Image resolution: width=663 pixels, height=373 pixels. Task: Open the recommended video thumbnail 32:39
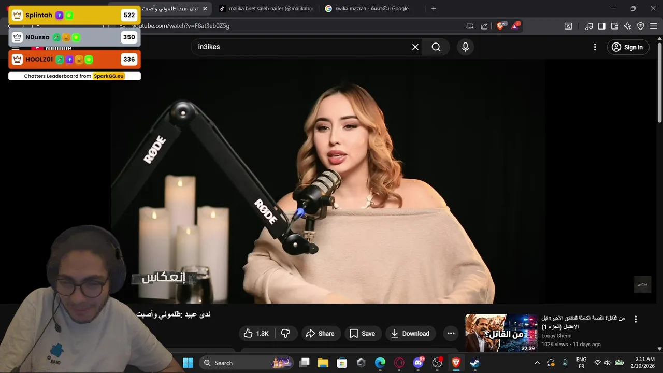501,333
